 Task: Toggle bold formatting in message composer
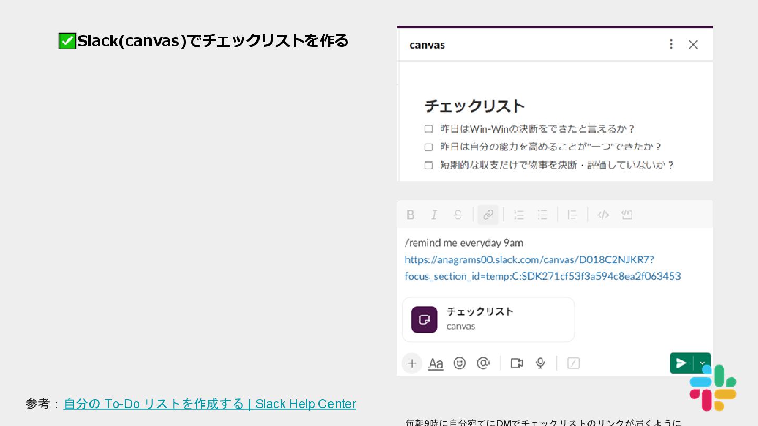pyautogui.click(x=411, y=215)
